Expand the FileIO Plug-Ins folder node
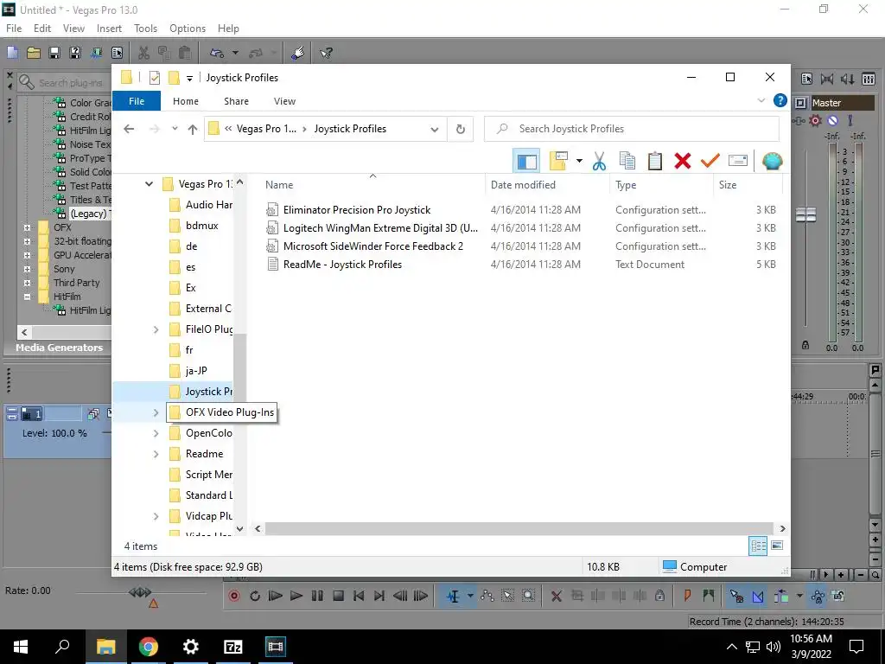 tap(156, 329)
